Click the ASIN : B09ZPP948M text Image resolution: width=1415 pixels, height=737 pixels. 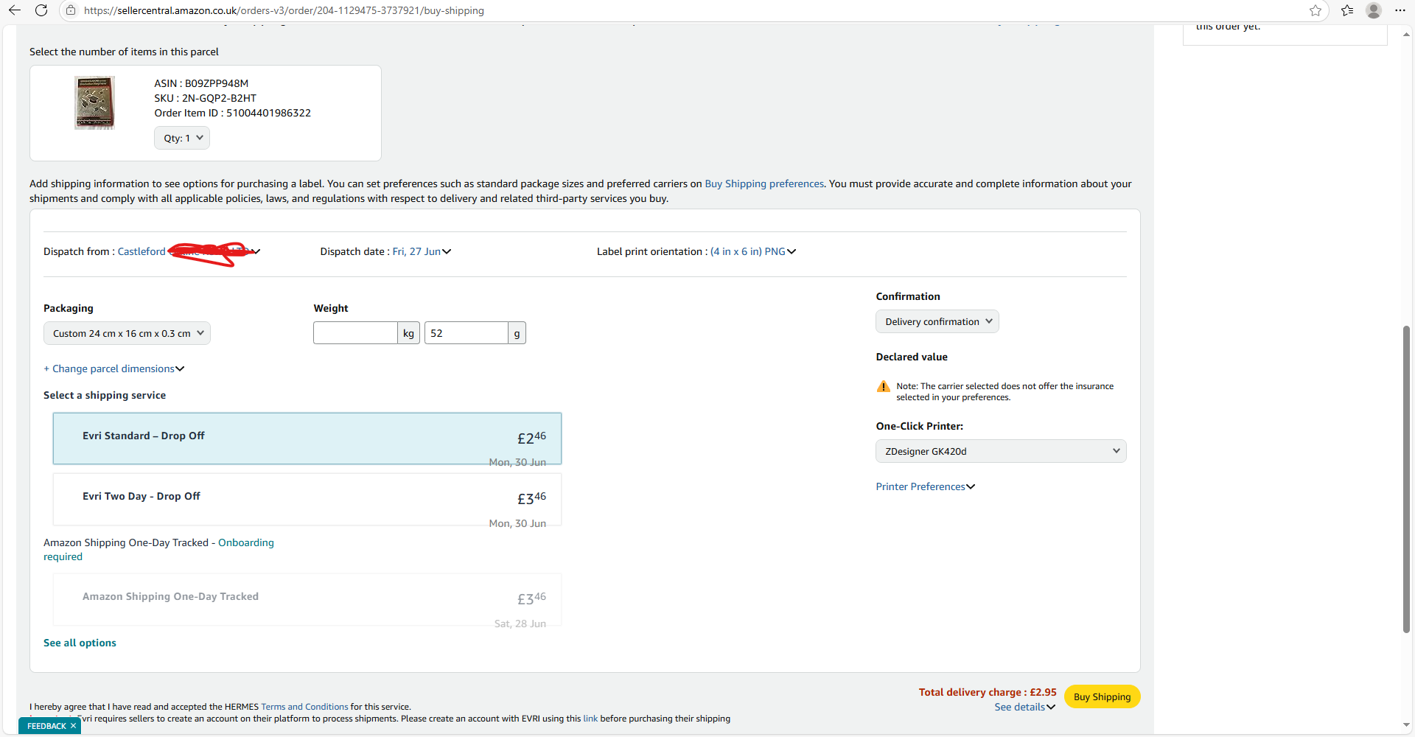(x=201, y=83)
